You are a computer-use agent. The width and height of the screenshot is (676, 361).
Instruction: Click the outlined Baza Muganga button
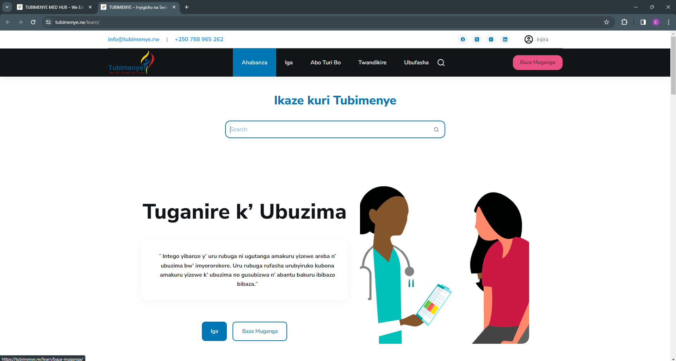tap(260, 331)
